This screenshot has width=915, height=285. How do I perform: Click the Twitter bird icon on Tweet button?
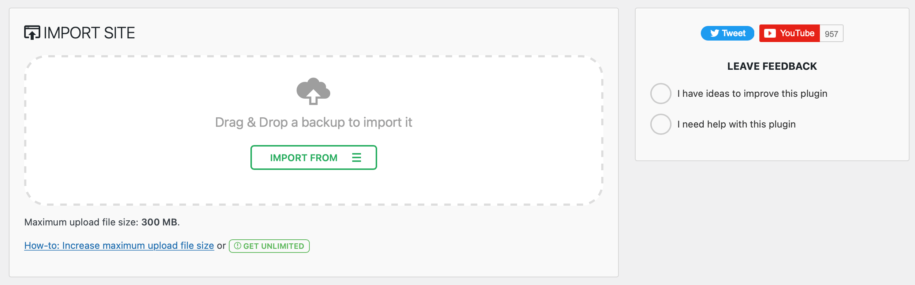point(714,33)
